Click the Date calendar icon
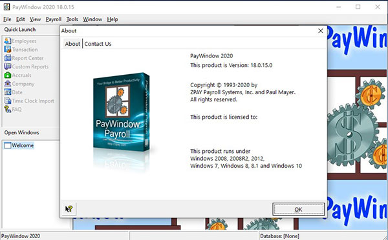 pyautogui.click(x=7, y=92)
